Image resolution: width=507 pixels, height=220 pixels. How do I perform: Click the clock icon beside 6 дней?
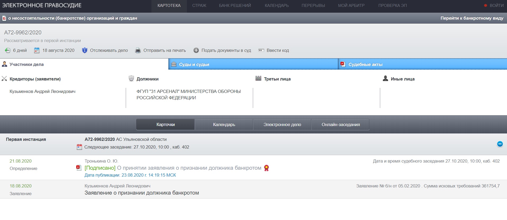coord(8,50)
